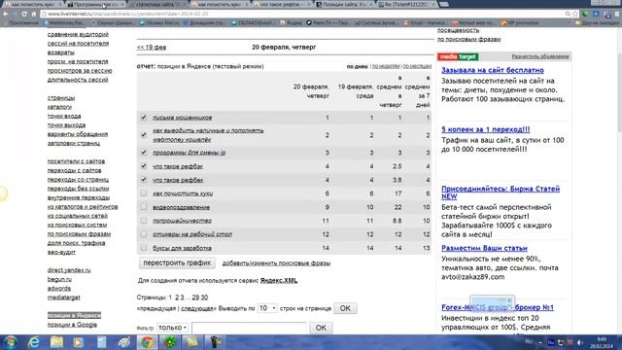Click the green extension icon in the Chrome toolbar
The image size is (622, 350).
coord(585,14)
